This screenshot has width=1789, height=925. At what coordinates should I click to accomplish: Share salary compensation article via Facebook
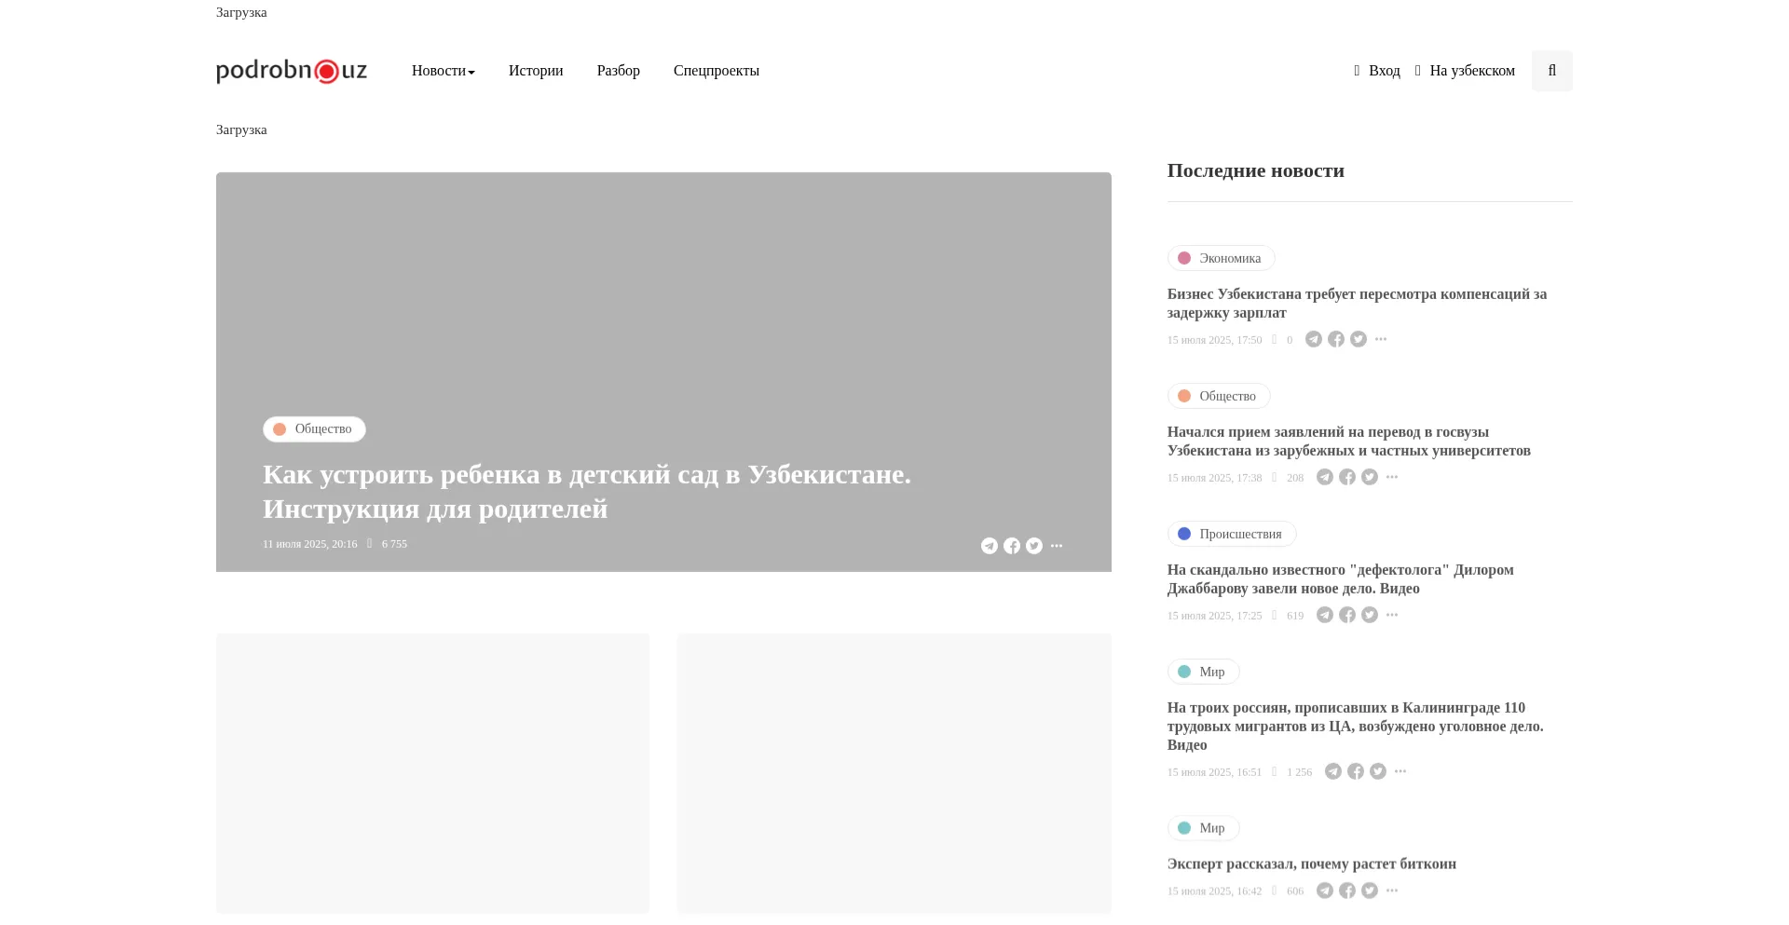(x=1336, y=339)
